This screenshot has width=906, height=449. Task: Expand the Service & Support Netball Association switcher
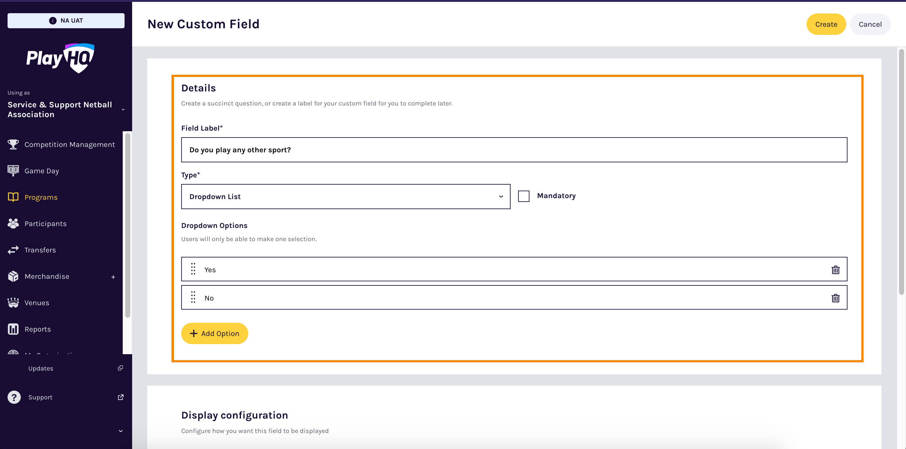click(x=123, y=109)
